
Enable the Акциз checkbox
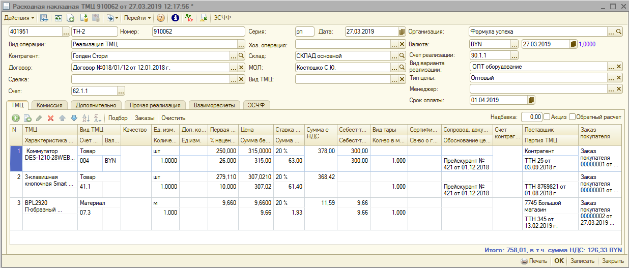click(x=547, y=117)
